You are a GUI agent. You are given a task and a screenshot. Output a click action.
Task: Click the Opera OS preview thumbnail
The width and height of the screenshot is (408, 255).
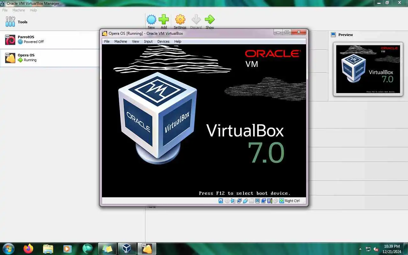[x=368, y=69]
